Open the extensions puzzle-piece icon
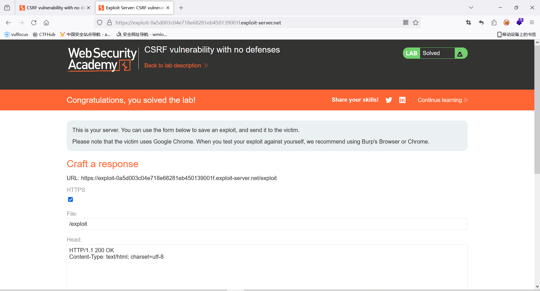This screenshot has height=291, width=540. click(494, 22)
